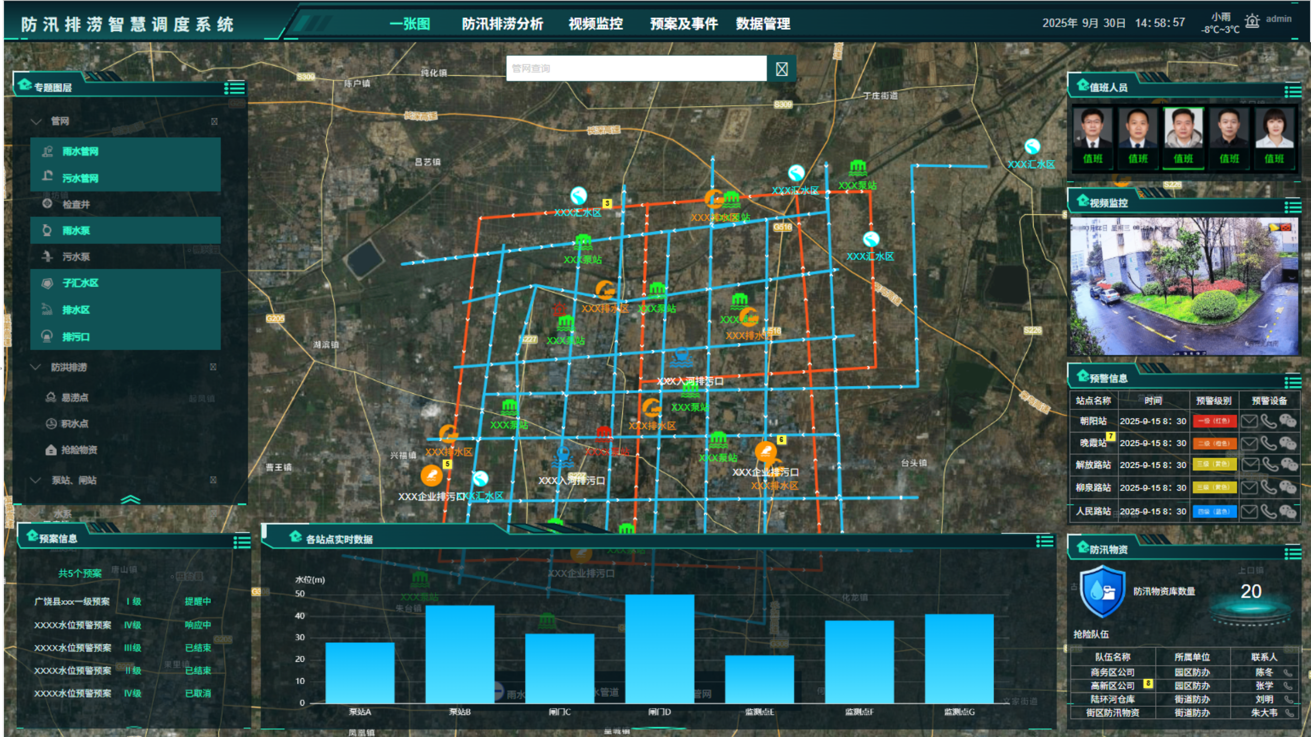Expand the 泵站、闸站 layer group

click(x=36, y=480)
